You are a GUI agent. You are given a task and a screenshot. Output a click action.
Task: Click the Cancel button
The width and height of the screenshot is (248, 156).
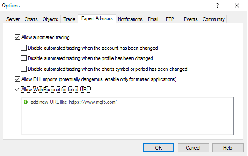click(x=193, y=147)
